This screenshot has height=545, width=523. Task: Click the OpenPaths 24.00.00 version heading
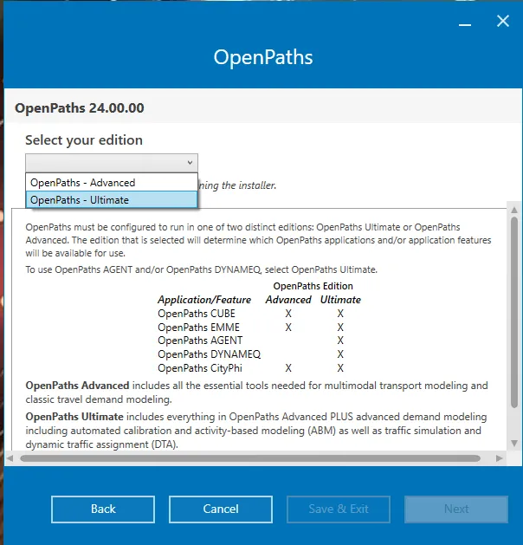[x=79, y=107]
